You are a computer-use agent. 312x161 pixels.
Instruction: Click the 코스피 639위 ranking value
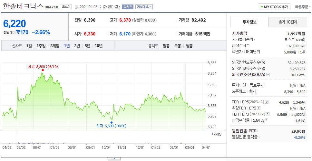pyautogui.click(x=295, y=40)
